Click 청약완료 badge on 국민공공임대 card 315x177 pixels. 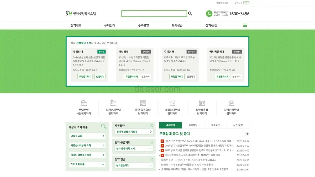click(x=237, y=52)
